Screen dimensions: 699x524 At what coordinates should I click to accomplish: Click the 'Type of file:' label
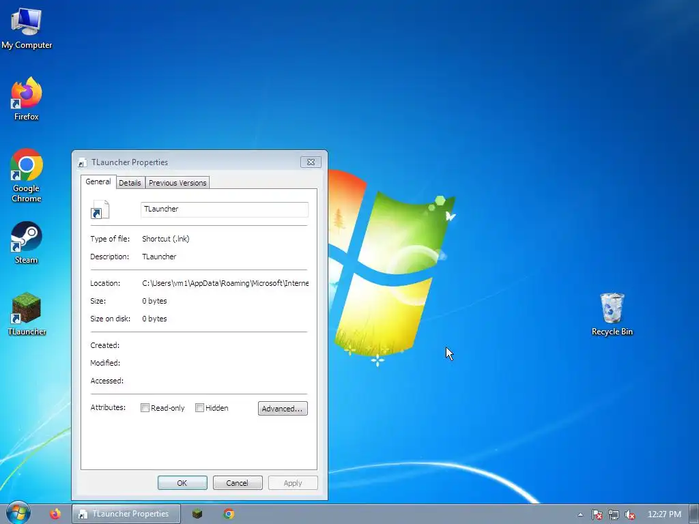tap(110, 239)
